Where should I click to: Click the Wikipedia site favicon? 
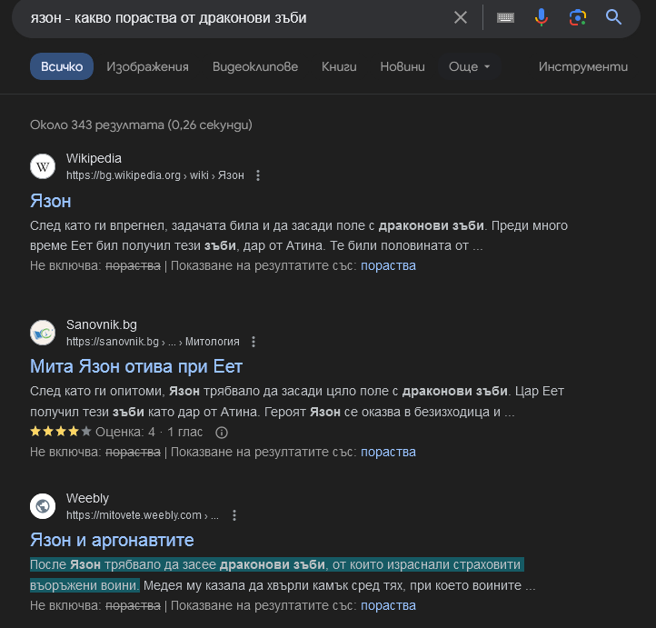pos(43,166)
